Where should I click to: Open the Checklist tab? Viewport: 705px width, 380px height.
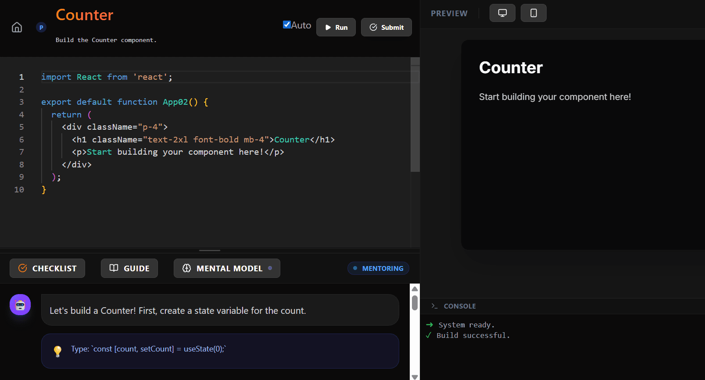tap(47, 268)
